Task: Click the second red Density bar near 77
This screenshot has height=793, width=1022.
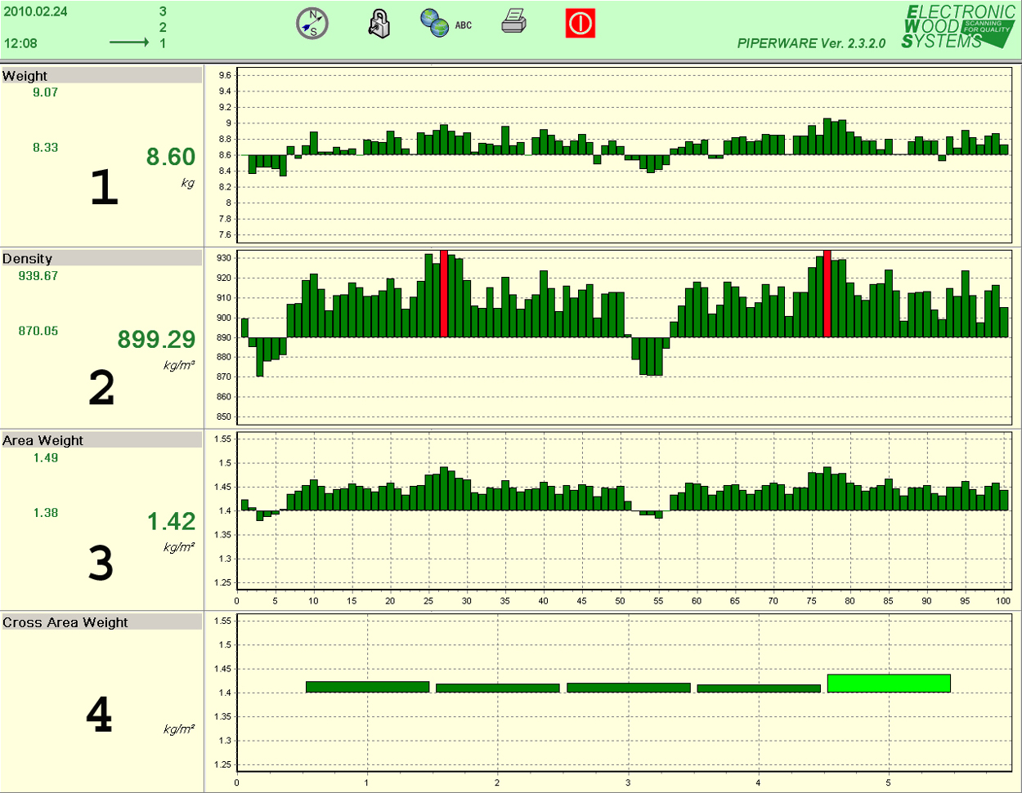Action: click(827, 294)
